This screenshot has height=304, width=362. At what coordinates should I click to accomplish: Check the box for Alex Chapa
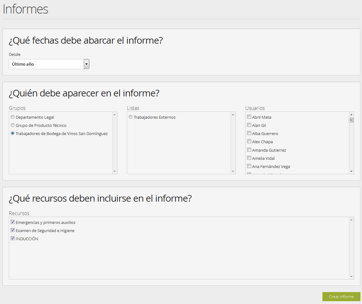[249, 141]
